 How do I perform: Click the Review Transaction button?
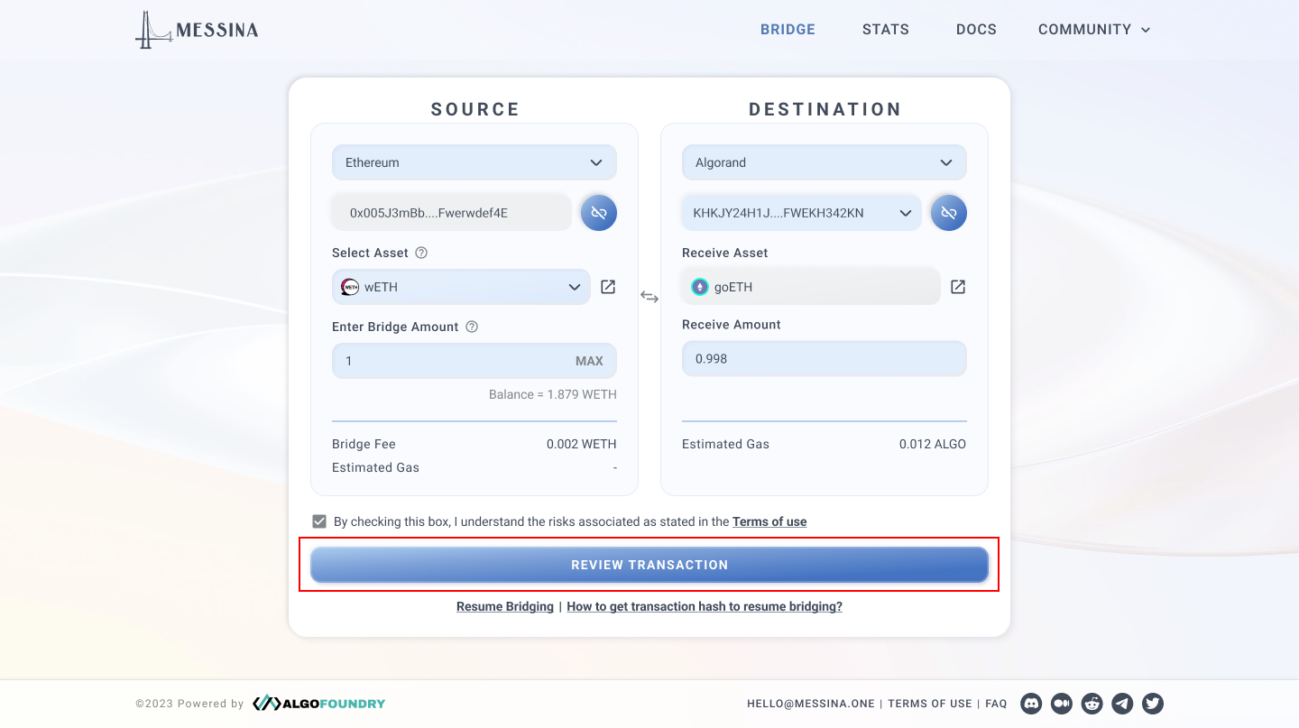[x=649, y=565]
